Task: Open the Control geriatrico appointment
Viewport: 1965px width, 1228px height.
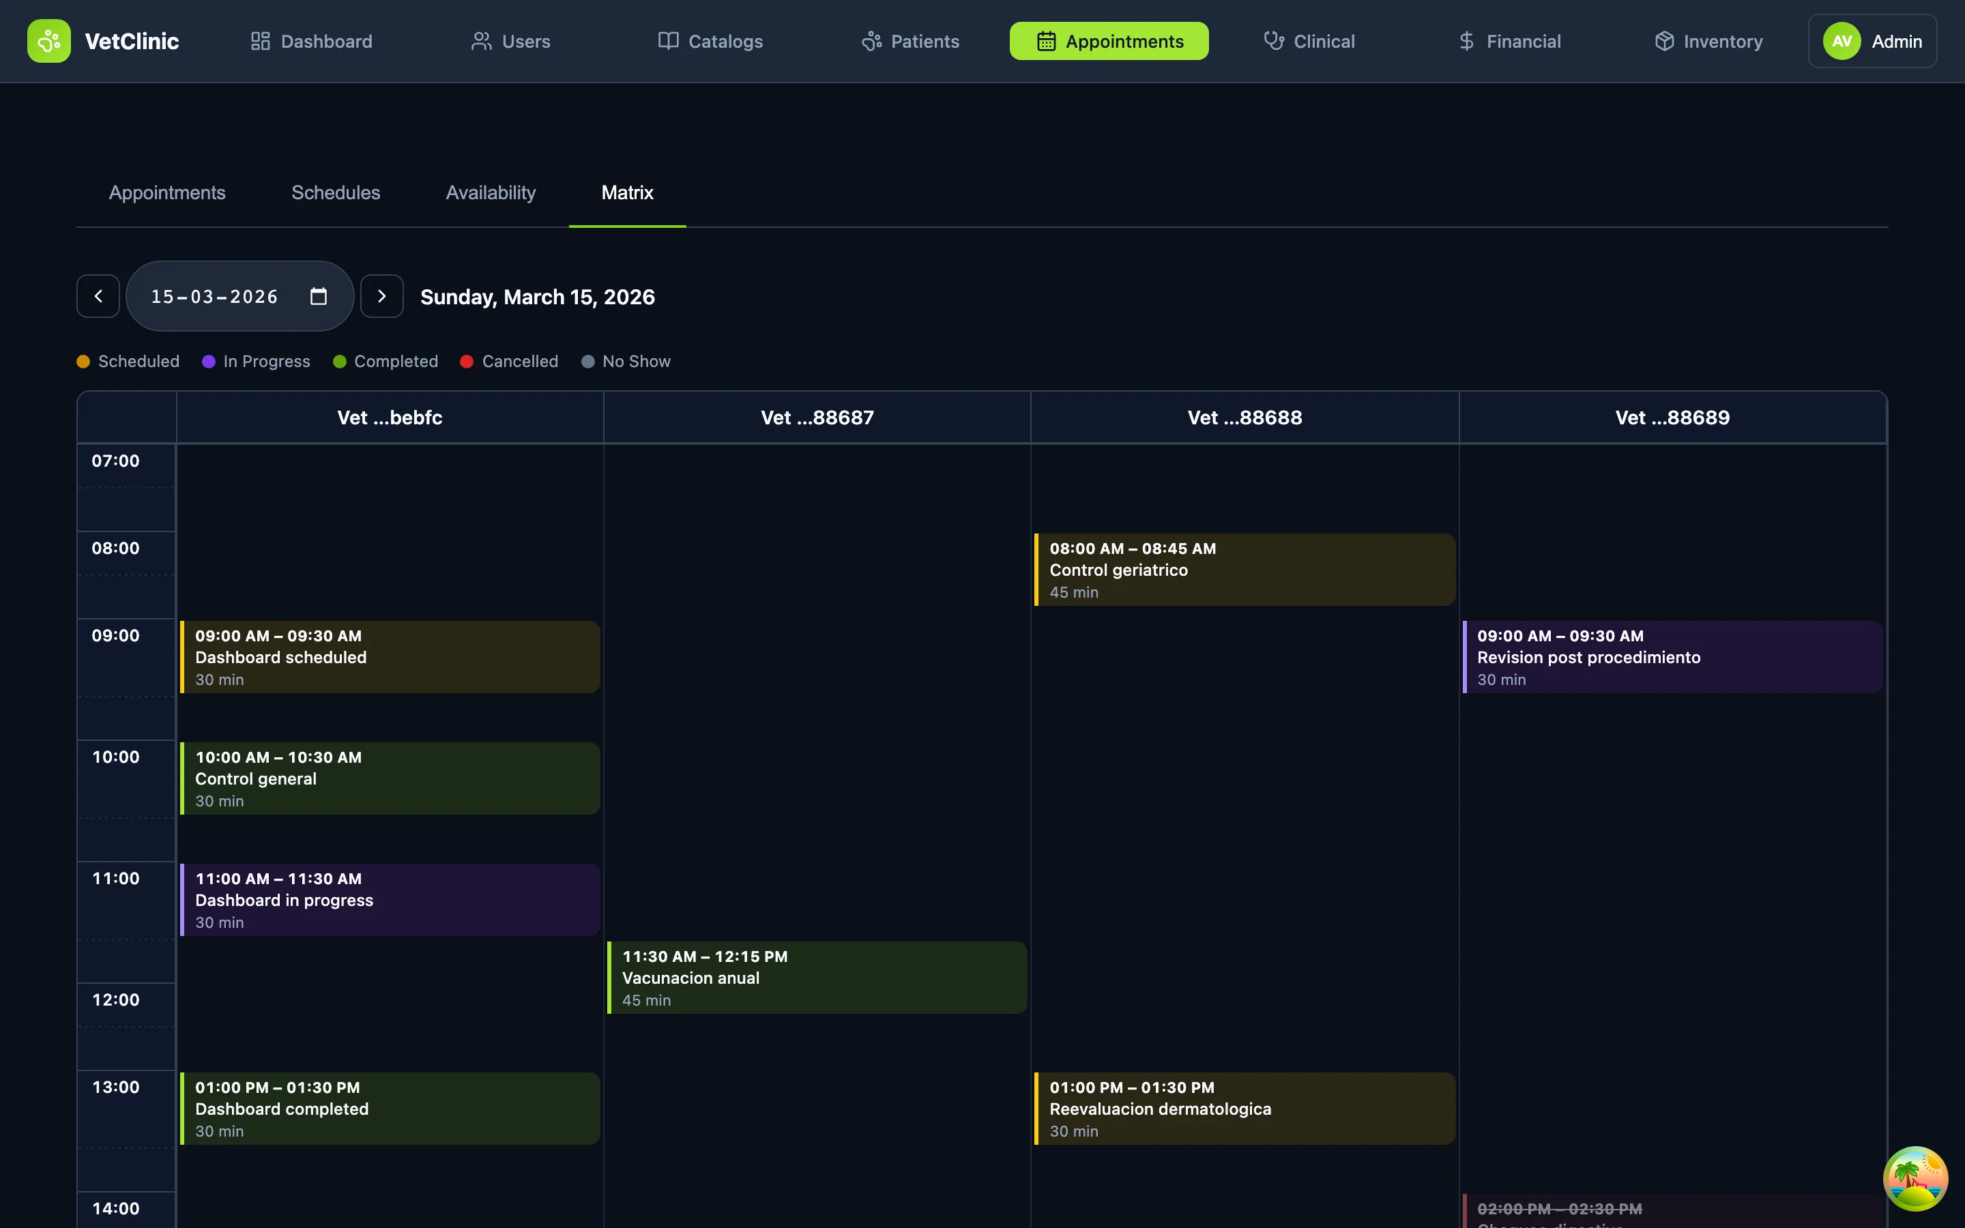Action: click(1244, 570)
